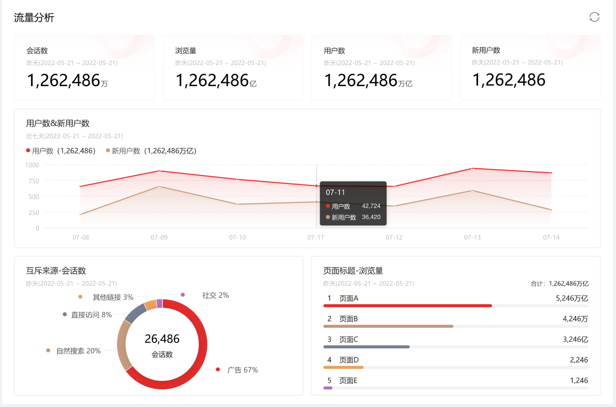The height and width of the screenshot is (407, 616).
Task: Open the 会话数 summary card
Action: (84, 68)
